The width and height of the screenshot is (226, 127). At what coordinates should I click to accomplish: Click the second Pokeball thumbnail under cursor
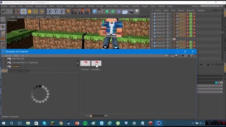tap(96, 64)
